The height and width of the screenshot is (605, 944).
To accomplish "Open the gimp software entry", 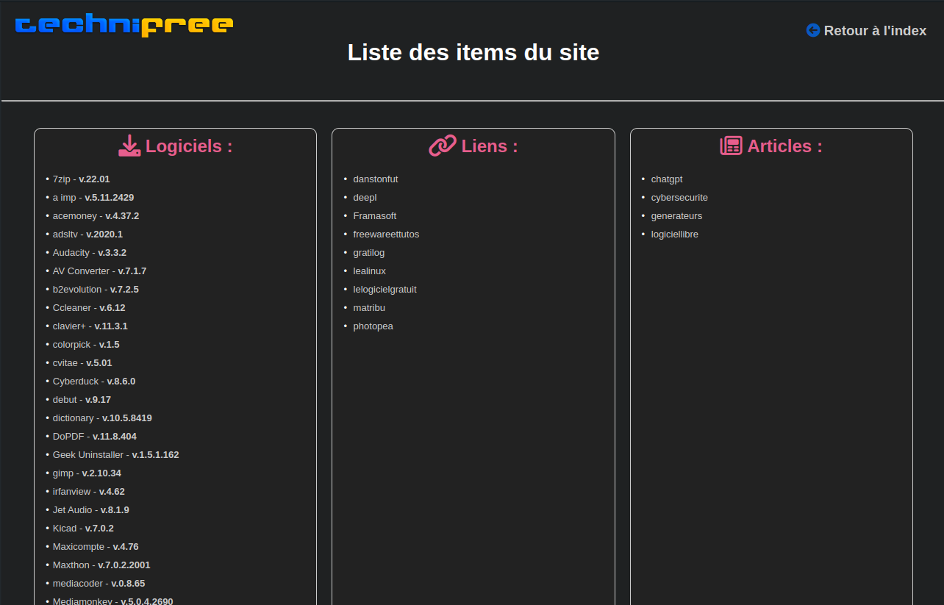I will 63,473.
